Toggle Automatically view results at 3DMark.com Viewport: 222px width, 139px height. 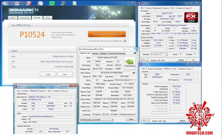click(125, 41)
